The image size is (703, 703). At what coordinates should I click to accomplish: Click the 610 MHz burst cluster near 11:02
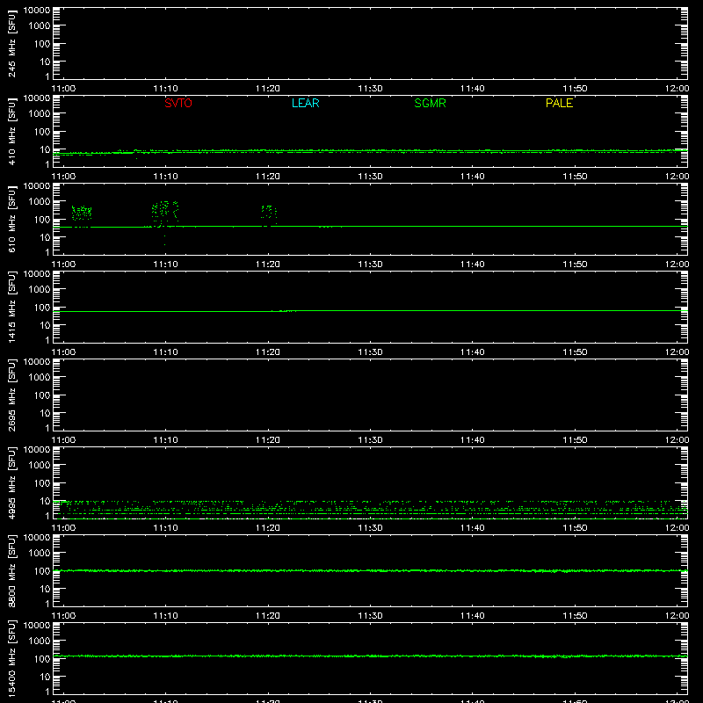[x=82, y=213]
